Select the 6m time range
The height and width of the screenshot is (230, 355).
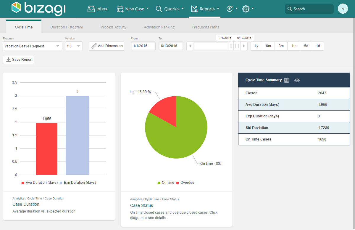pos(268,46)
